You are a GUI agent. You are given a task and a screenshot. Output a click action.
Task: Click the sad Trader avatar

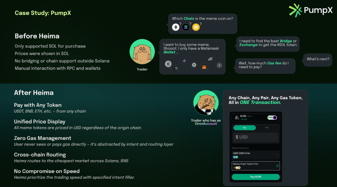[142, 52]
